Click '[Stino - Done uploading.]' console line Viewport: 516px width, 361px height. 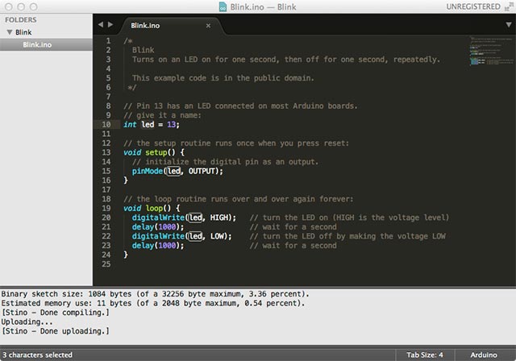tap(56, 331)
